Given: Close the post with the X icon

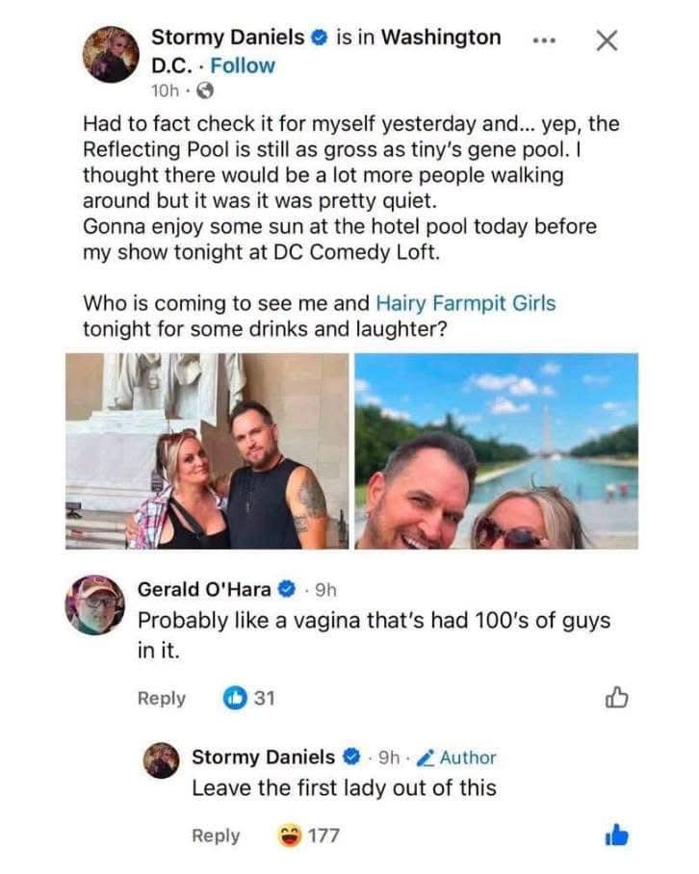Looking at the screenshot, I should point(607,40).
